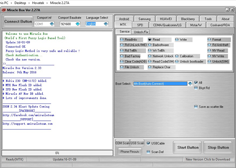Click the red Connect Button icon
Image resolution: width=236 pixels, height=168 pixels.
18,22
